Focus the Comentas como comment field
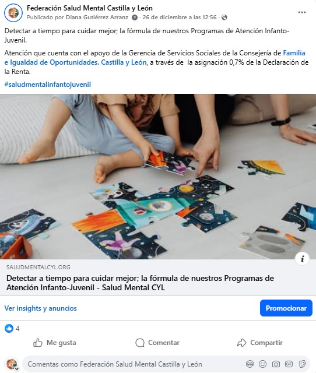Viewport: 316px width, 373px height. [x=134, y=364]
